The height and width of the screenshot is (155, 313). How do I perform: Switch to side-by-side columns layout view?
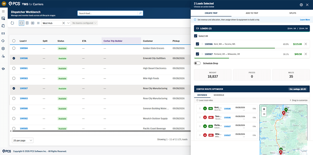33,23
